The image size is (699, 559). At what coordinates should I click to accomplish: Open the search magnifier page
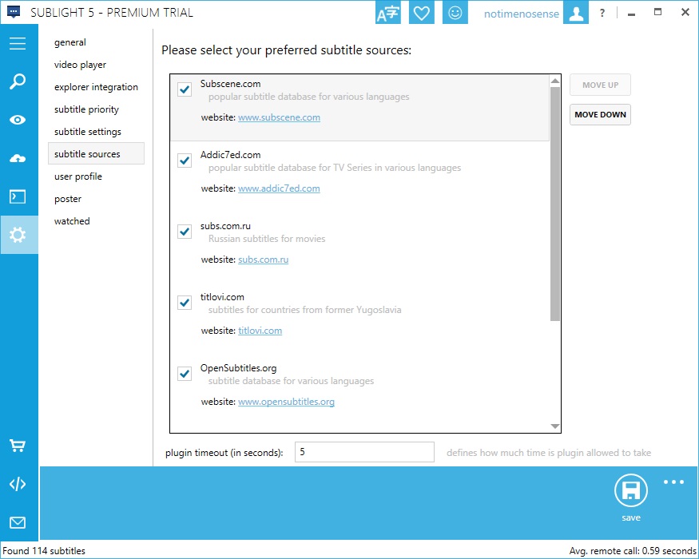(18, 81)
